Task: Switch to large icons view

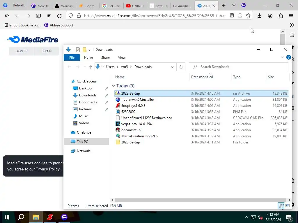Action: [288, 206]
